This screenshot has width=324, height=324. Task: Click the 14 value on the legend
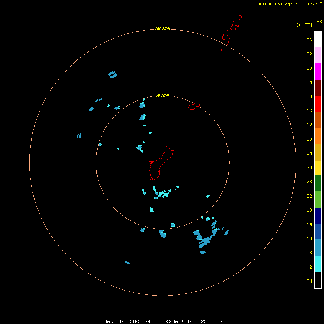(309, 224)
